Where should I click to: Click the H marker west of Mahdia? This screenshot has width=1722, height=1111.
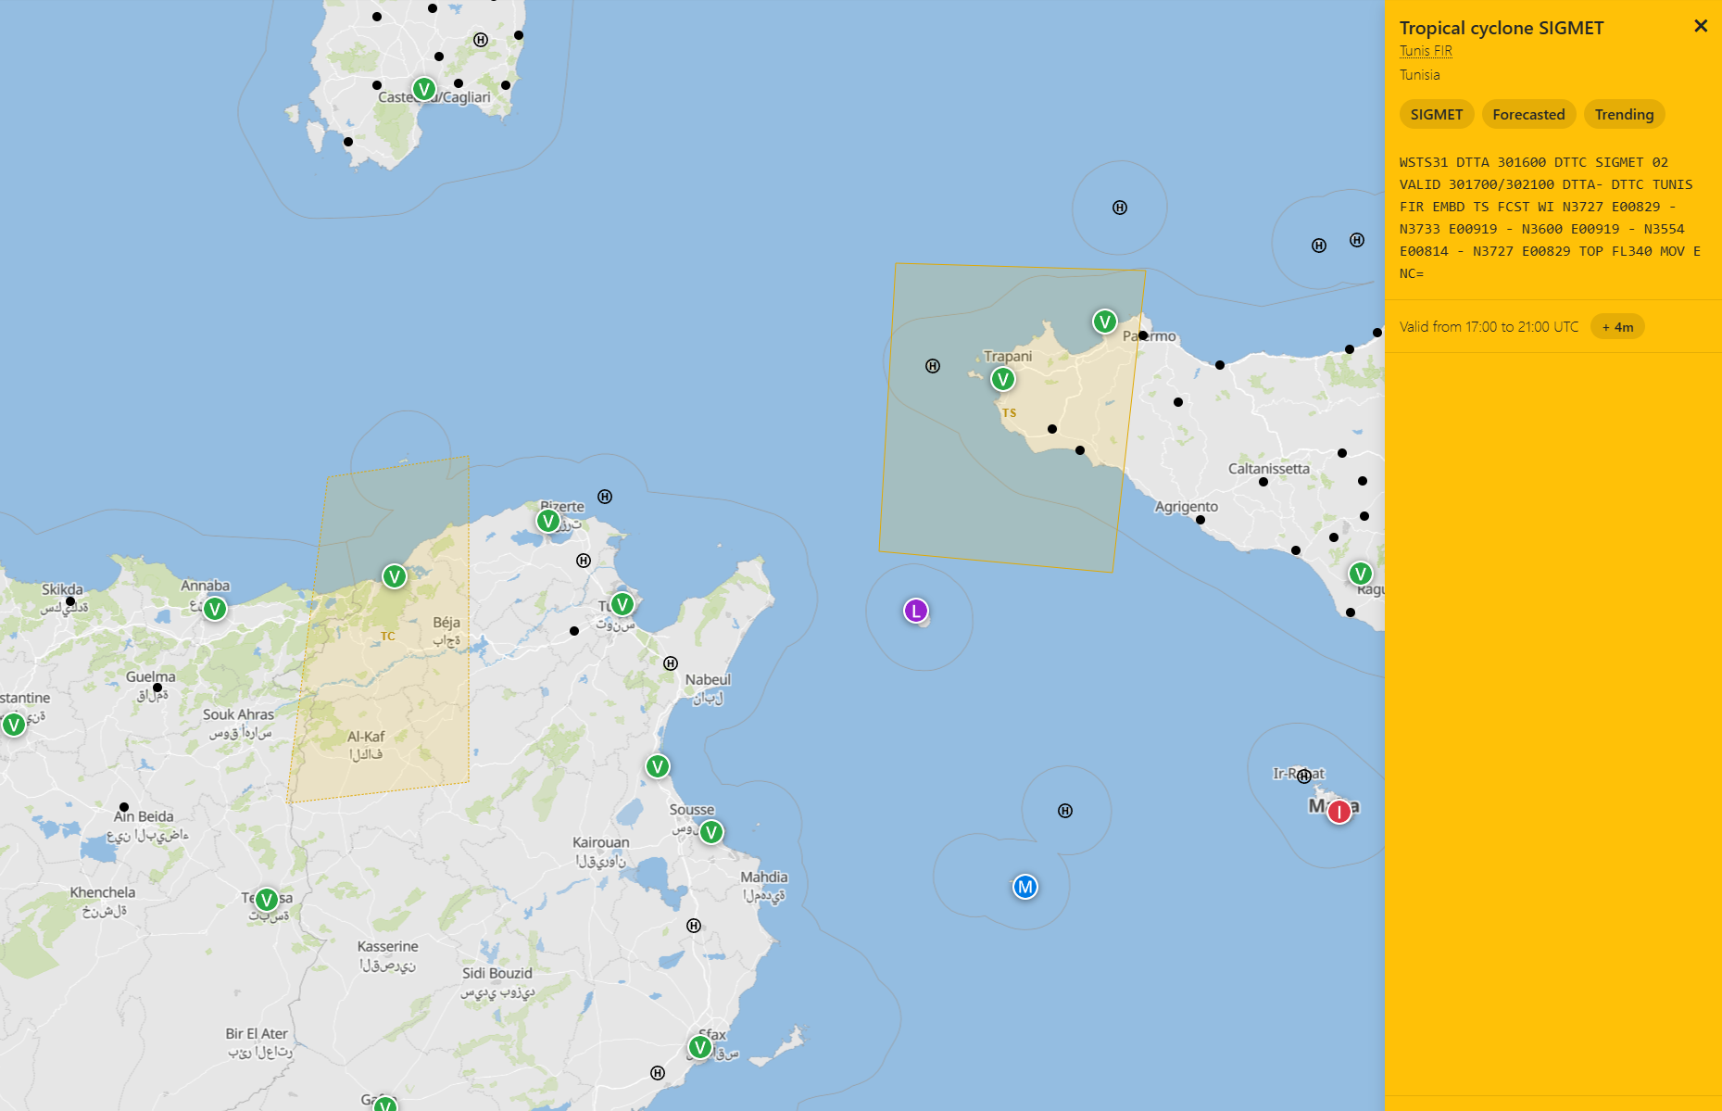click(x=694, y=926)
